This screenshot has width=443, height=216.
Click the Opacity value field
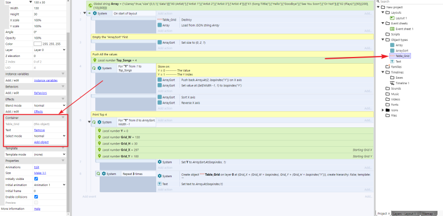[49, 38]
